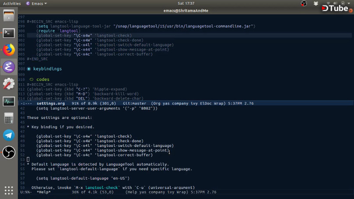Open the clock showing Sat 17:37
Image resolution: width=354 pixels, height=199 pixels.
tap(186, 3)
